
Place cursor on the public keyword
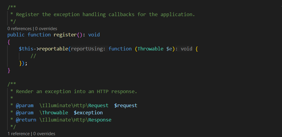(x=16, y=35)
